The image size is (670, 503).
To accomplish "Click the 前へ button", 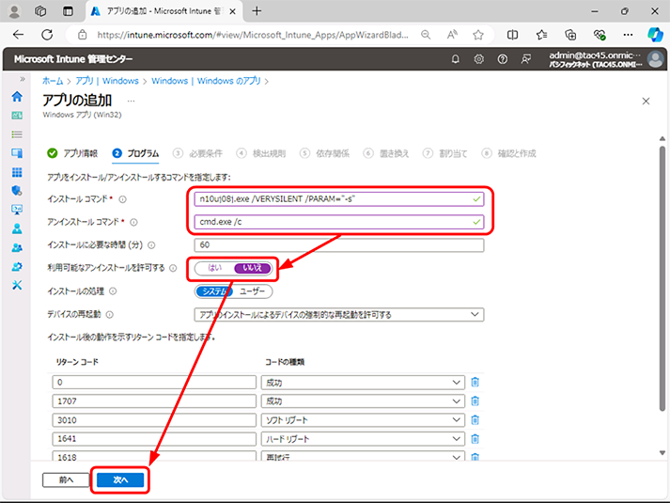I will pyautogui.click(x=66, y=479).
